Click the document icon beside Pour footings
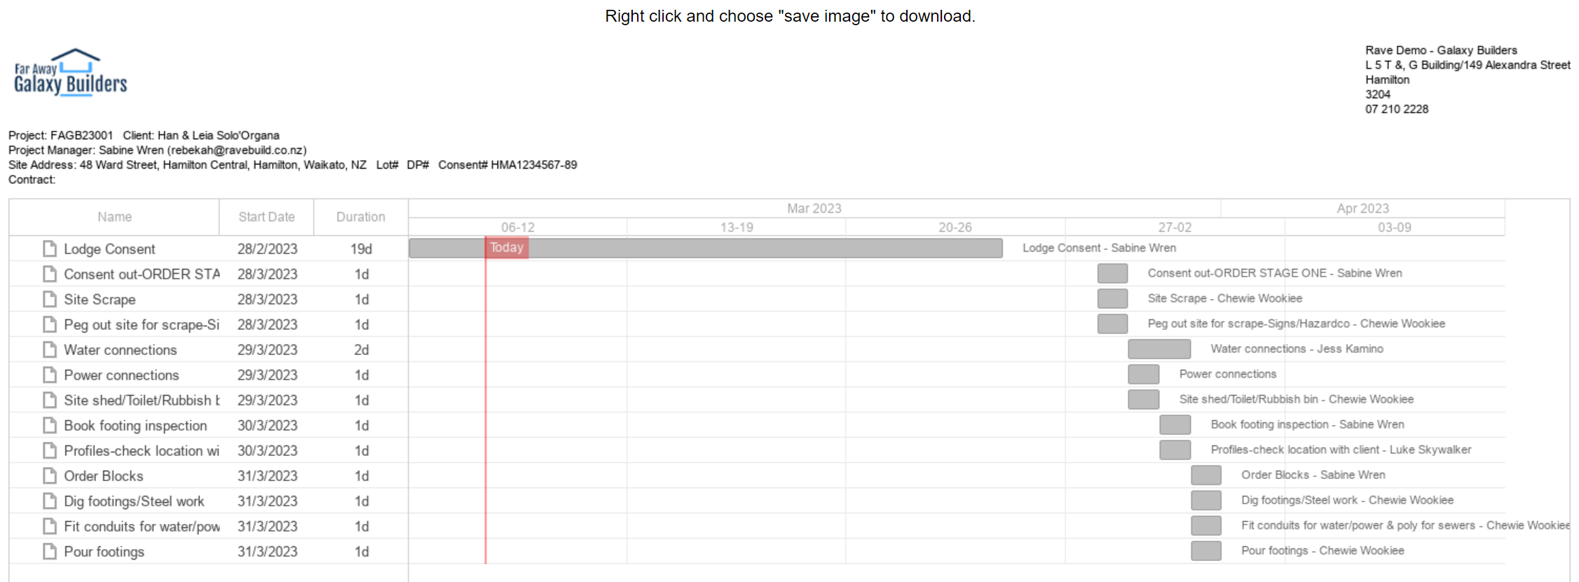Viewport: 1579px width, 582px height. pos(50,551)
